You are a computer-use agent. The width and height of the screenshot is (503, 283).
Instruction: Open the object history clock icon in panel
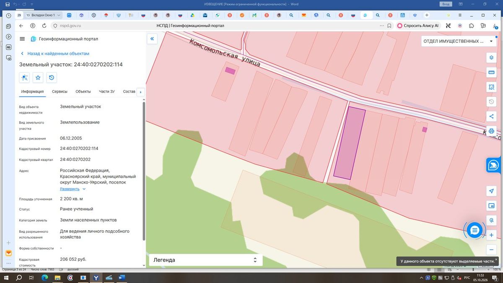(x=52, y=78)
